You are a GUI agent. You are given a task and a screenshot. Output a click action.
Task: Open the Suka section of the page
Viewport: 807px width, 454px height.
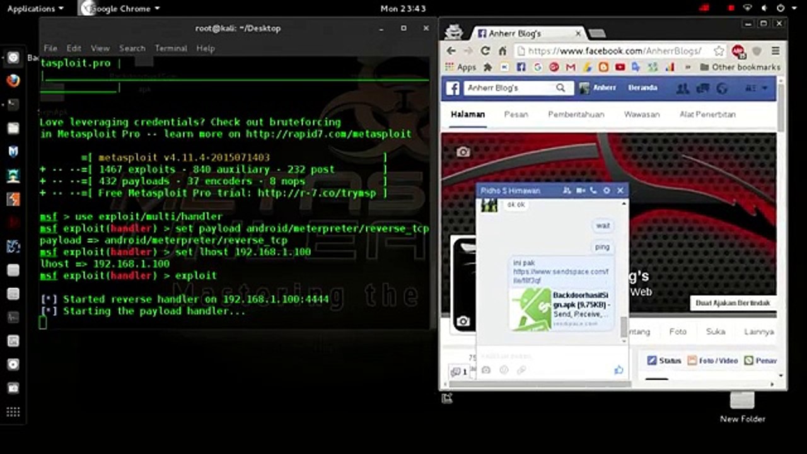(x=715, y=332)
